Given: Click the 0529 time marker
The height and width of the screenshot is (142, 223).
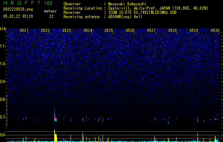Looking at the screenshot, I should pos(194,31).
